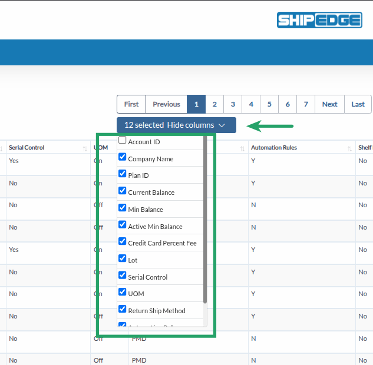Sort by Automation Rules column arrows
This screenshot has height=365, width=373.
click(x=349, y=149)
